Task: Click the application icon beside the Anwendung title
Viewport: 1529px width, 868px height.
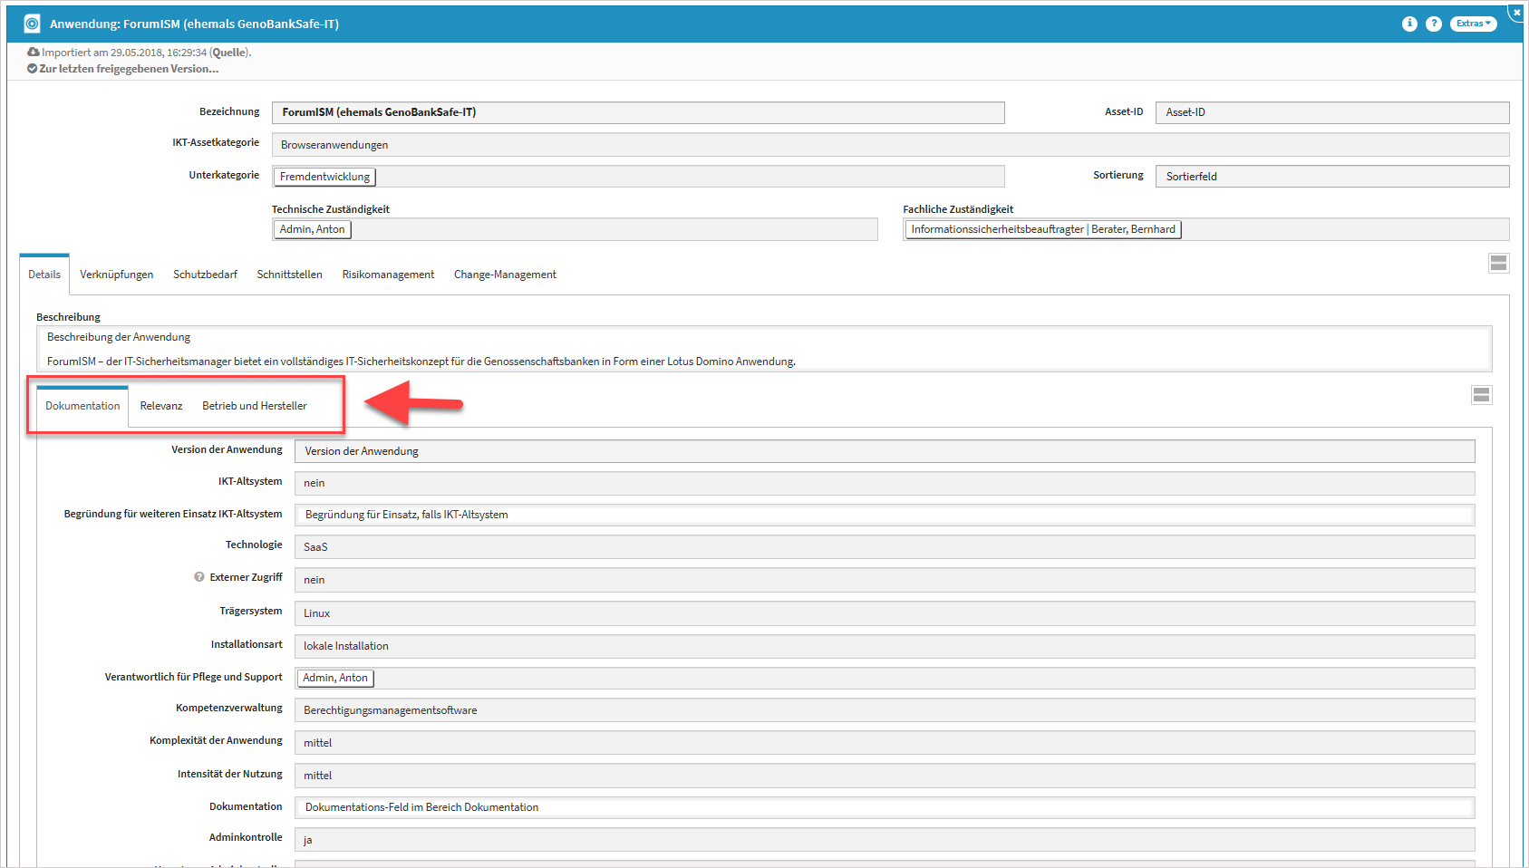Action: [33, 24]
